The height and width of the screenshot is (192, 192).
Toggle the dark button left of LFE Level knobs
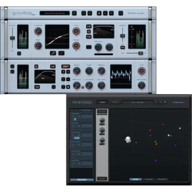pos(89,47)
